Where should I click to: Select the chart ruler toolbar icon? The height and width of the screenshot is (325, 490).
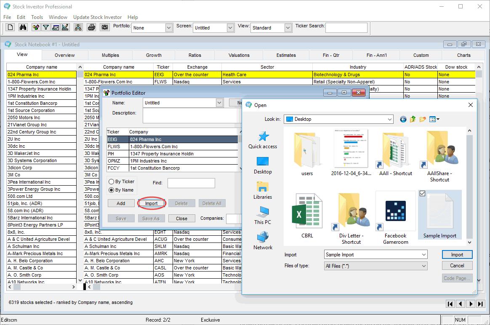[65, 27]
